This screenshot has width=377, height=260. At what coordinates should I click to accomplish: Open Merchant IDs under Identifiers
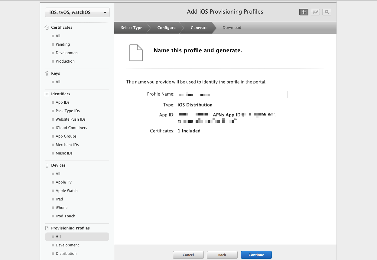(x=67, y=145)
